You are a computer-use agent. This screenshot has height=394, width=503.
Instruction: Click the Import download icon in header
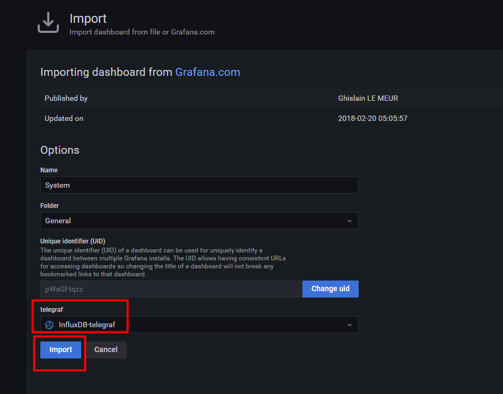[48, 22]
